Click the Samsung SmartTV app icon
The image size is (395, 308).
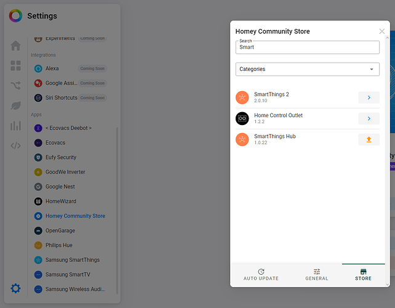pyautogui.click(x=38, y=275)
